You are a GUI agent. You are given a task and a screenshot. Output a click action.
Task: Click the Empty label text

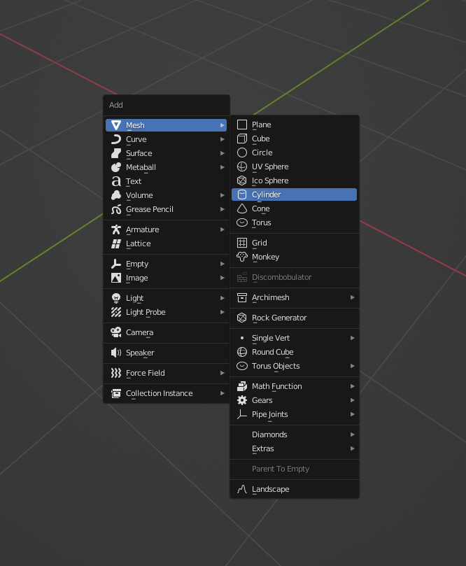coord(137,264)
